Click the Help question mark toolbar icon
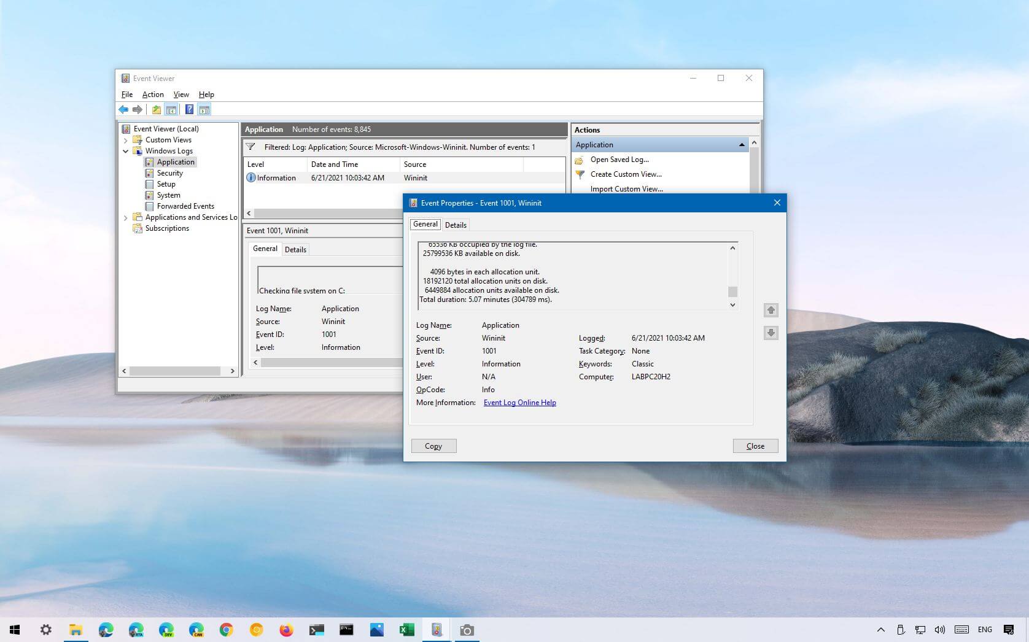1029x642 pixels. [x=189, y=110]
